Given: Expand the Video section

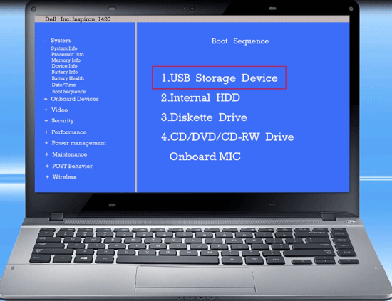Looking at the screenshot, I should 46,110.
